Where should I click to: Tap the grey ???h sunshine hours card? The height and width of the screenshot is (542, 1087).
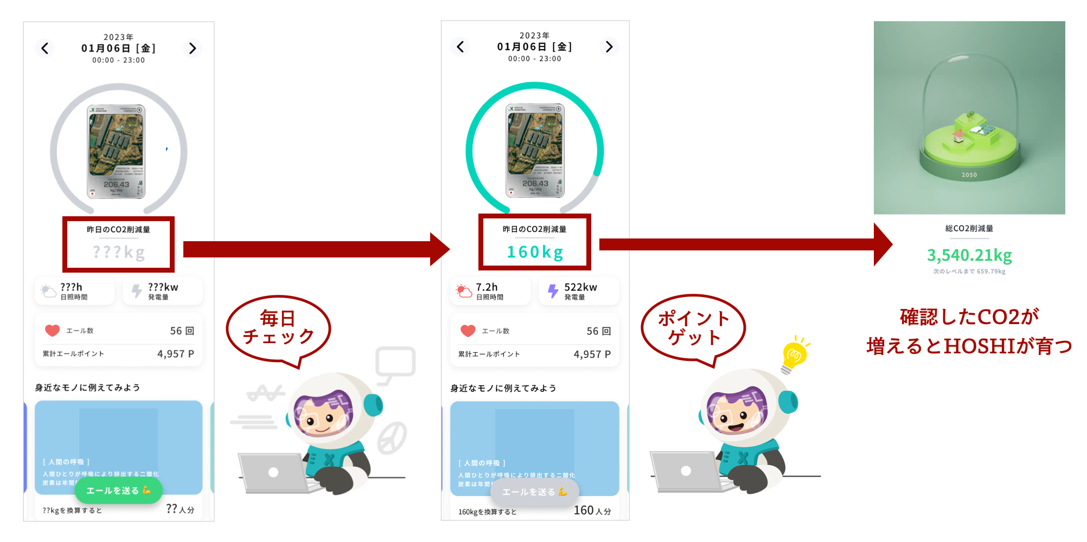click(75, 291)
